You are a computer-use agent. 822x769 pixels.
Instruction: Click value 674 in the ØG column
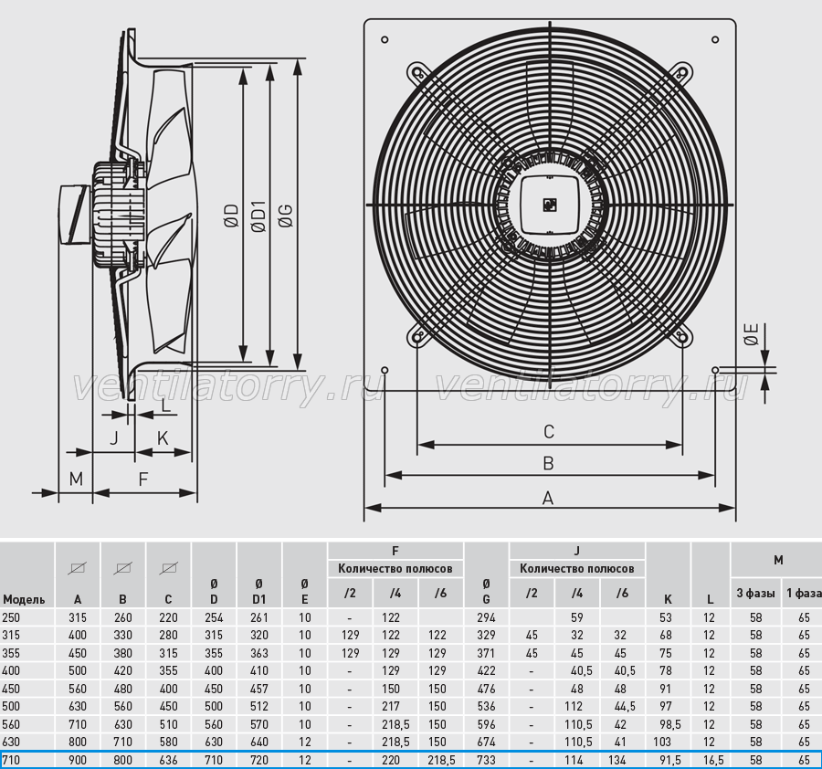486,742
